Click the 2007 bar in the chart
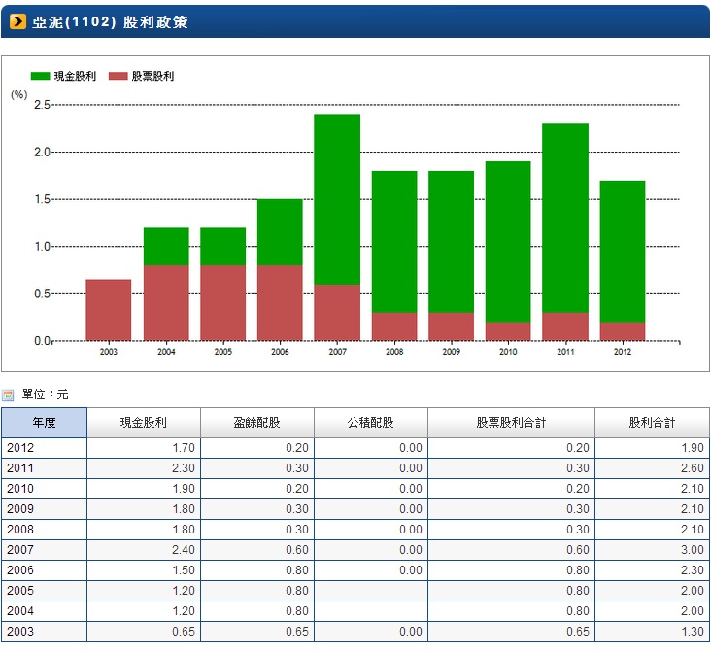Image resolution: width=711 pixels, height=653 pixels. point(337,227)
